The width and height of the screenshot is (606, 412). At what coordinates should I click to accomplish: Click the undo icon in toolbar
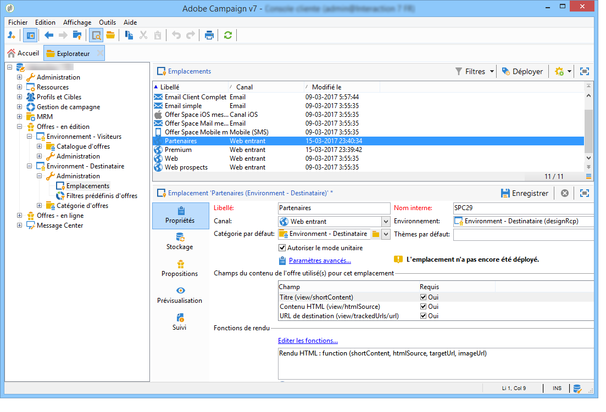(x=176, y=36)
